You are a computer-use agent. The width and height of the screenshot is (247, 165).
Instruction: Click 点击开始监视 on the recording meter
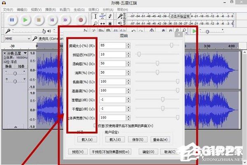(180, 16)
